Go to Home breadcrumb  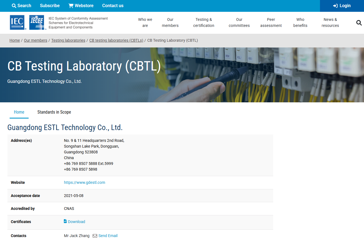(15, 40)
